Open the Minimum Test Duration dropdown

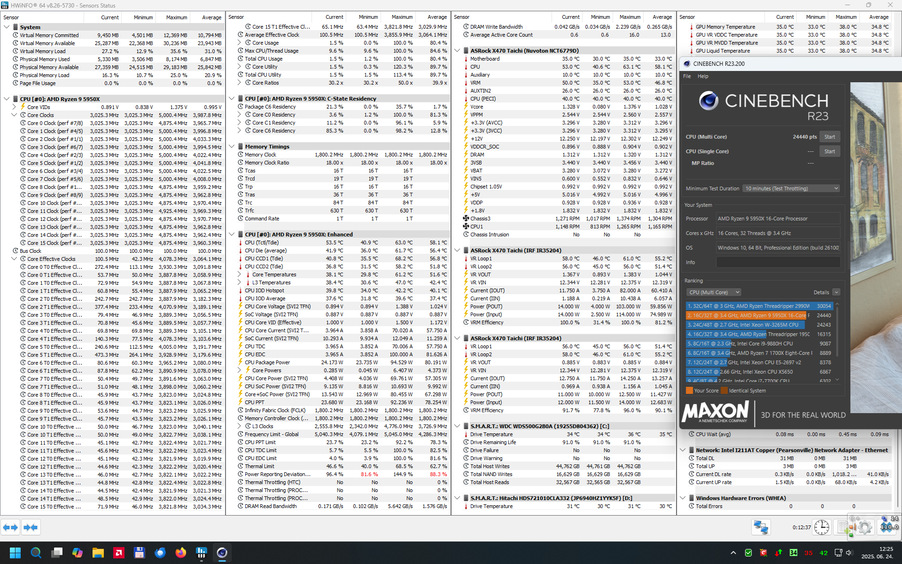point(791,188)
